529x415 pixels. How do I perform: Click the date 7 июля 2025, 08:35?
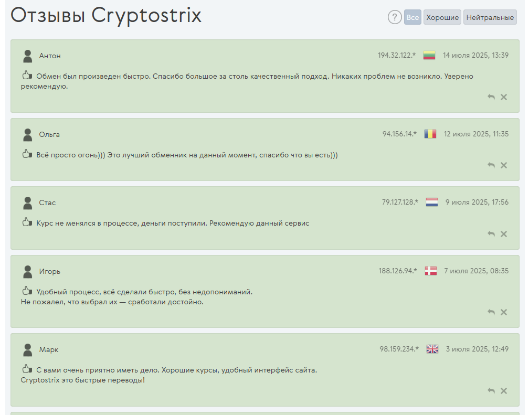click(x=477, y=271)
